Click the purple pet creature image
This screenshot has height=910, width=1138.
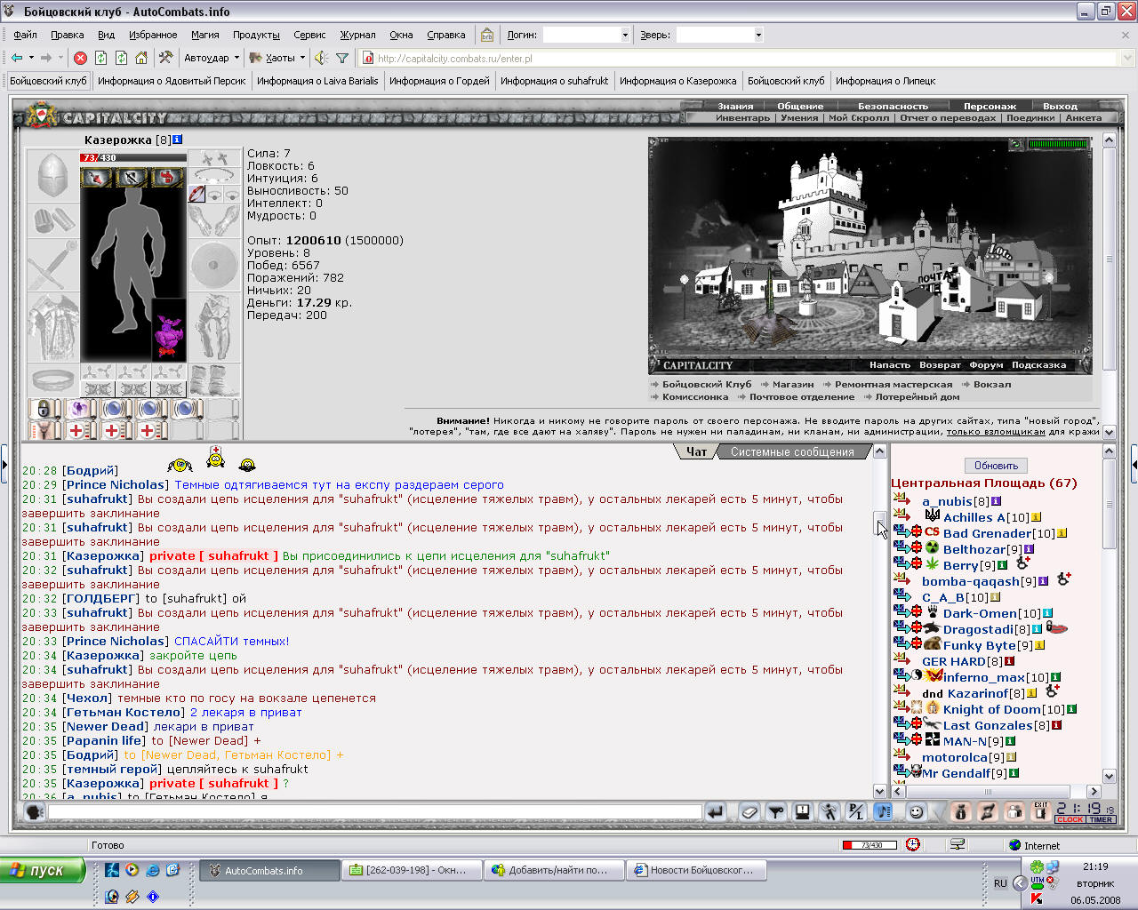(169, 331)
